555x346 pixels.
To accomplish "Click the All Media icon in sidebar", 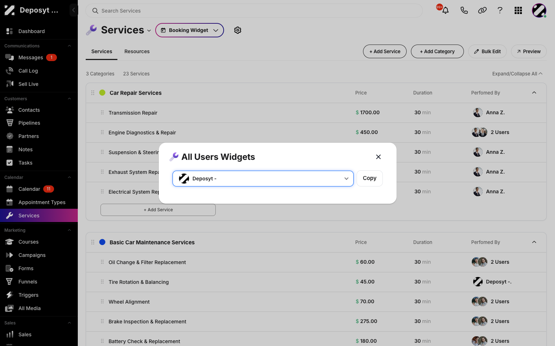I will pyautogui.click(x=10, y=308).
